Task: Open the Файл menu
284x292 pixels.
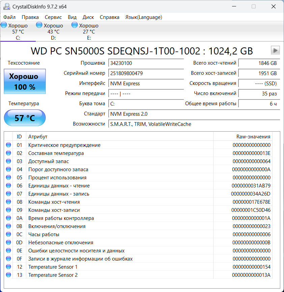Action: coord(9,17)
